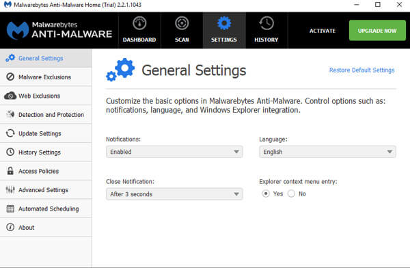Click the Malwarebytes logo in header
Viewport: 410px width, 268px height.
[18, 31]
